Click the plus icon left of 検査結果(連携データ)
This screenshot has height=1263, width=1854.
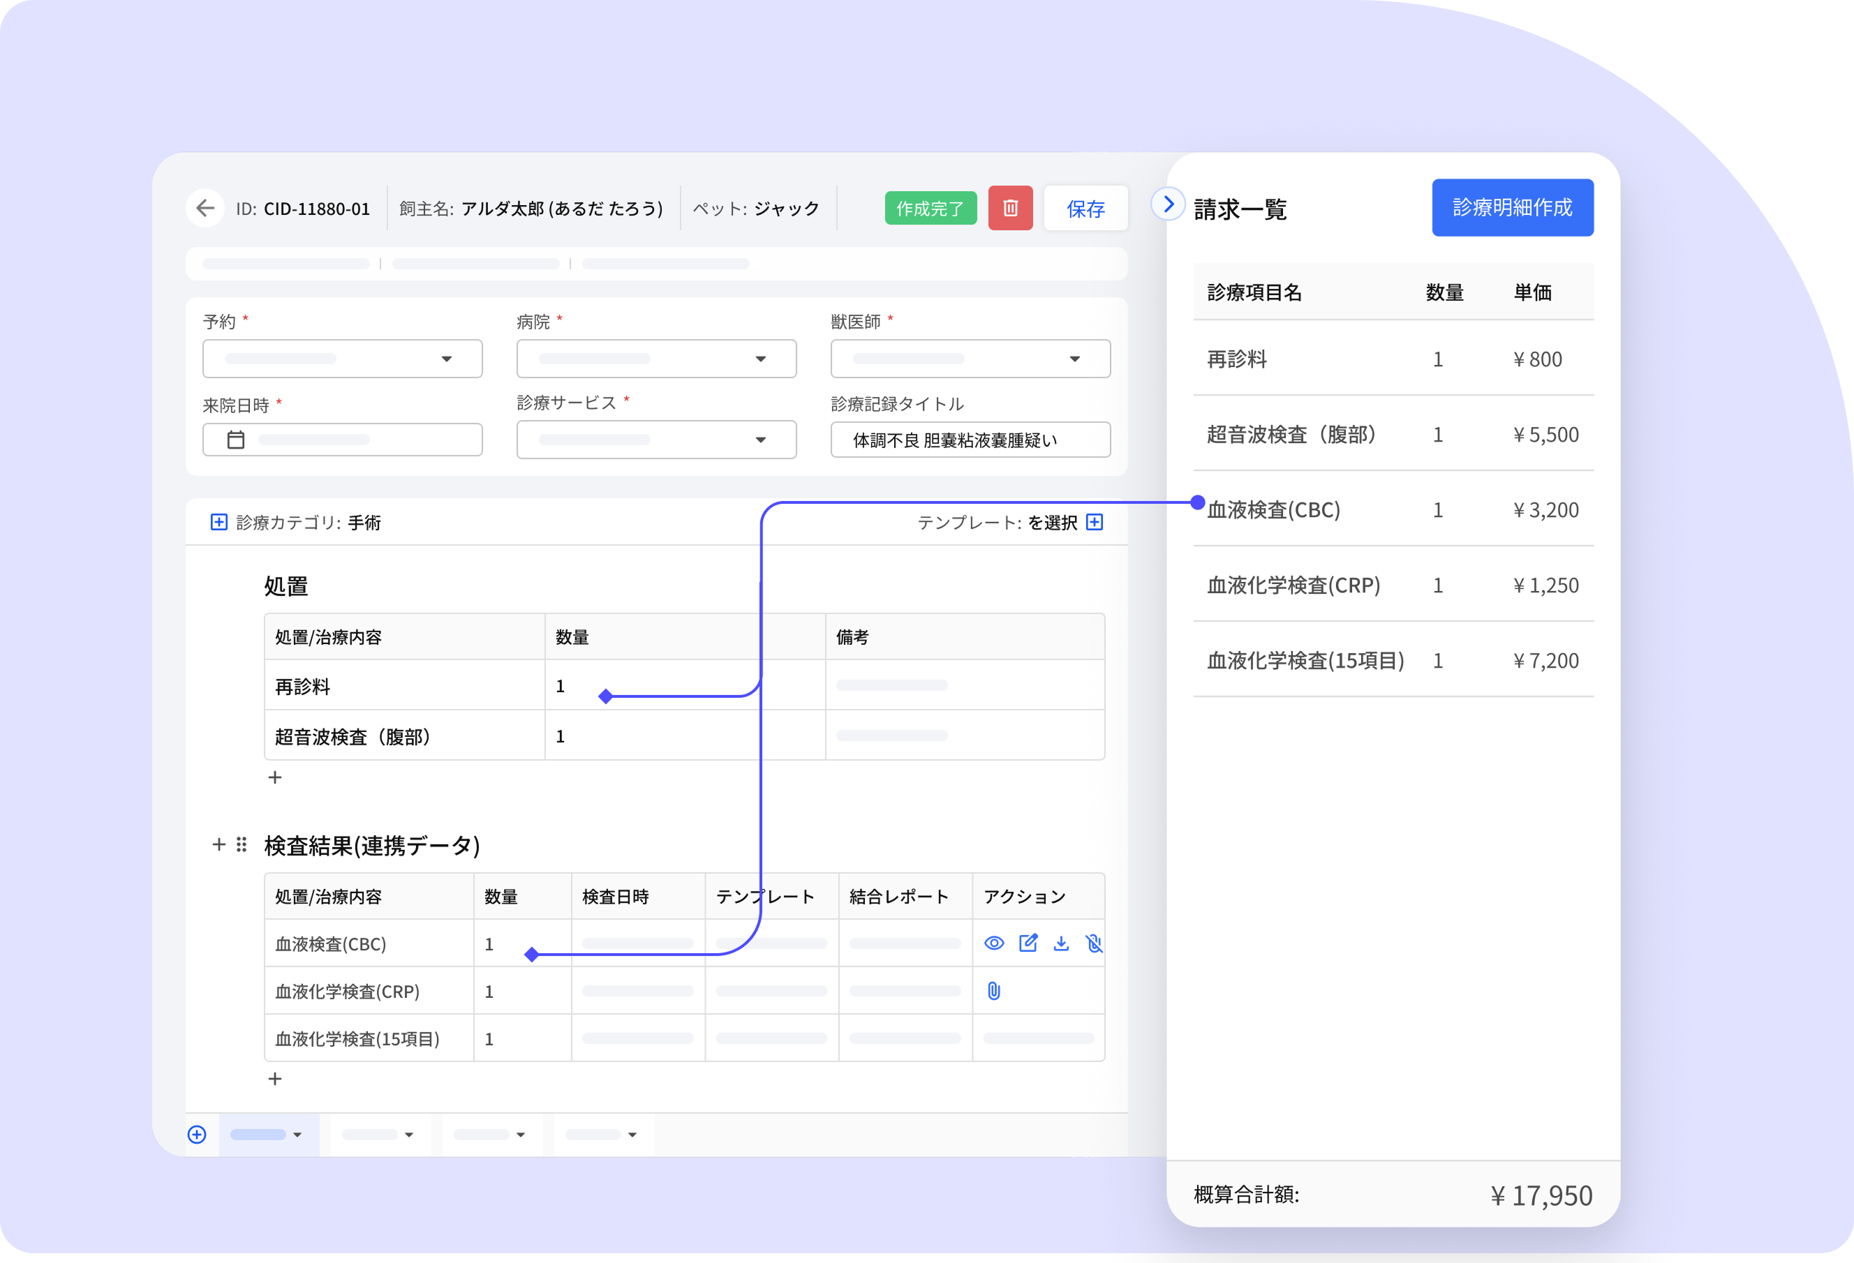(218, 844)
